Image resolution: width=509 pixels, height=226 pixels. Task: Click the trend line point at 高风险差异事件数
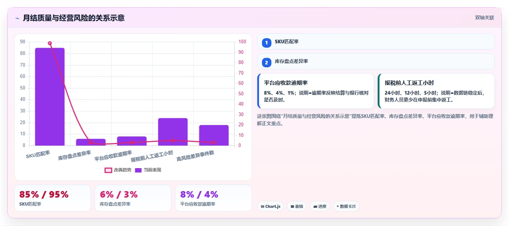214,143
